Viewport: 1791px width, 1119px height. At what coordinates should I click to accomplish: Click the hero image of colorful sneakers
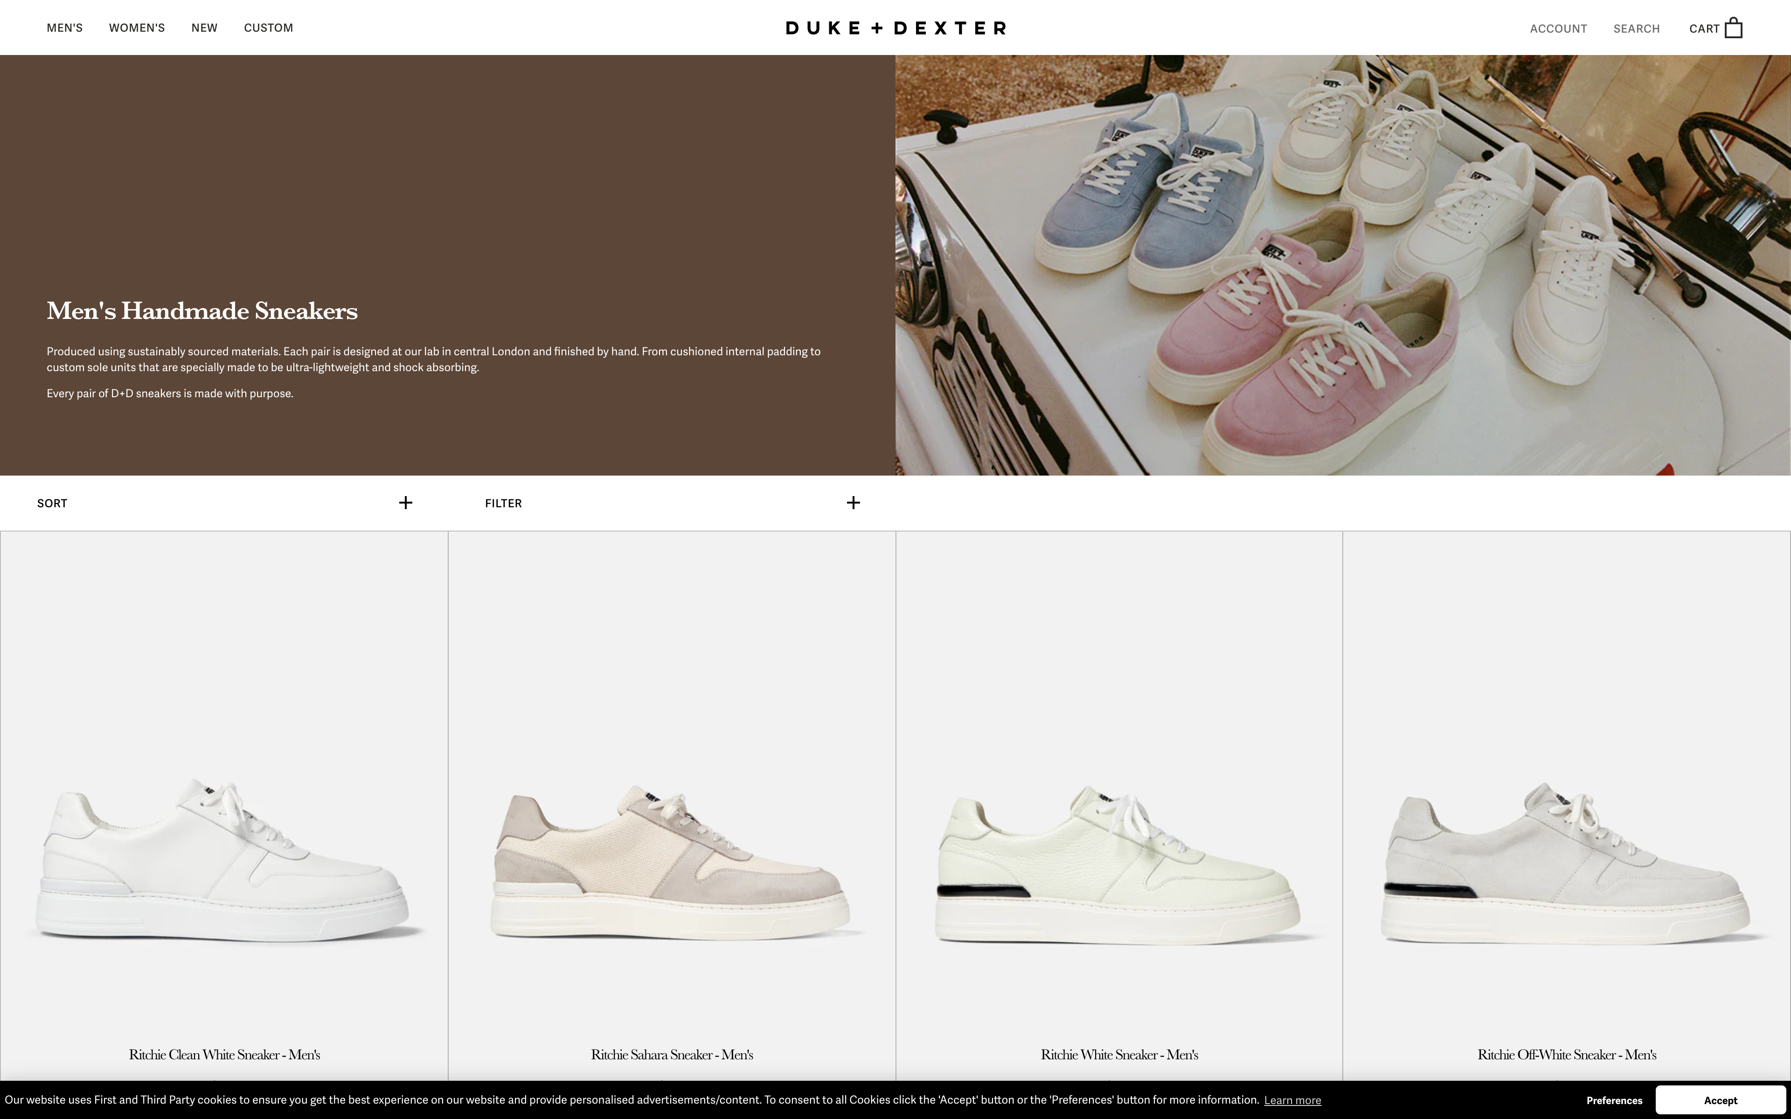coord(1342,265)
